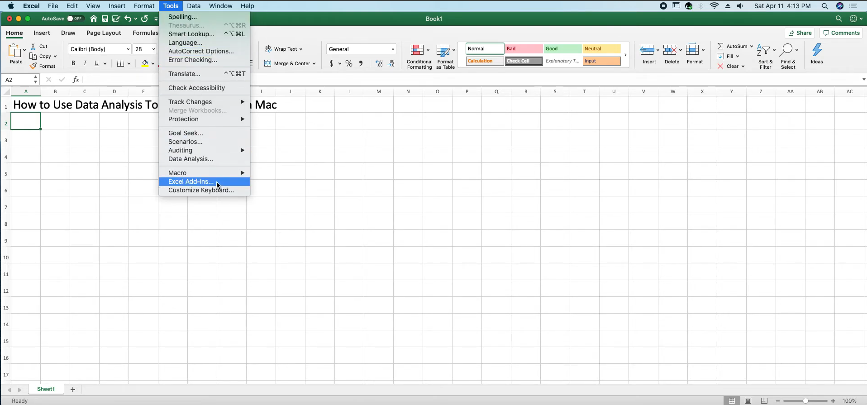Toggle Wrap Text
The image size is (867, 405).
point(284,49)
